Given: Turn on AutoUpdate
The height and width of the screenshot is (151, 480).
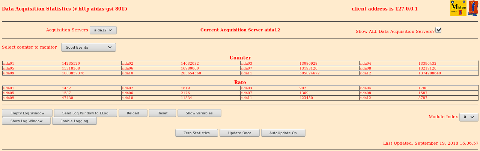Looking at the screenshot, I should tap(283, 133).
